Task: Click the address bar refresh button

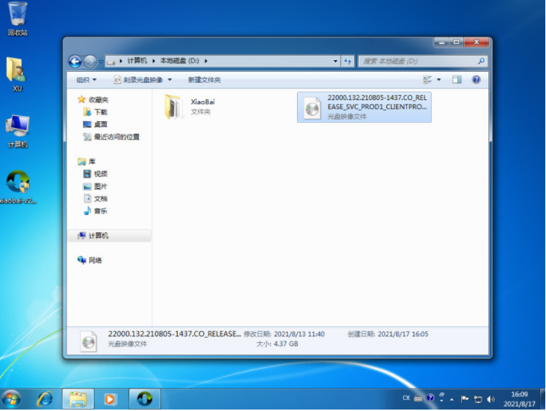Action: click(x=348, y=61)
